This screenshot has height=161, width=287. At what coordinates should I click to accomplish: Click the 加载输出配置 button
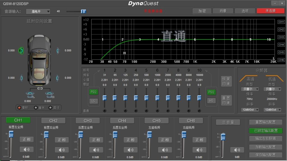coord(266,147)
